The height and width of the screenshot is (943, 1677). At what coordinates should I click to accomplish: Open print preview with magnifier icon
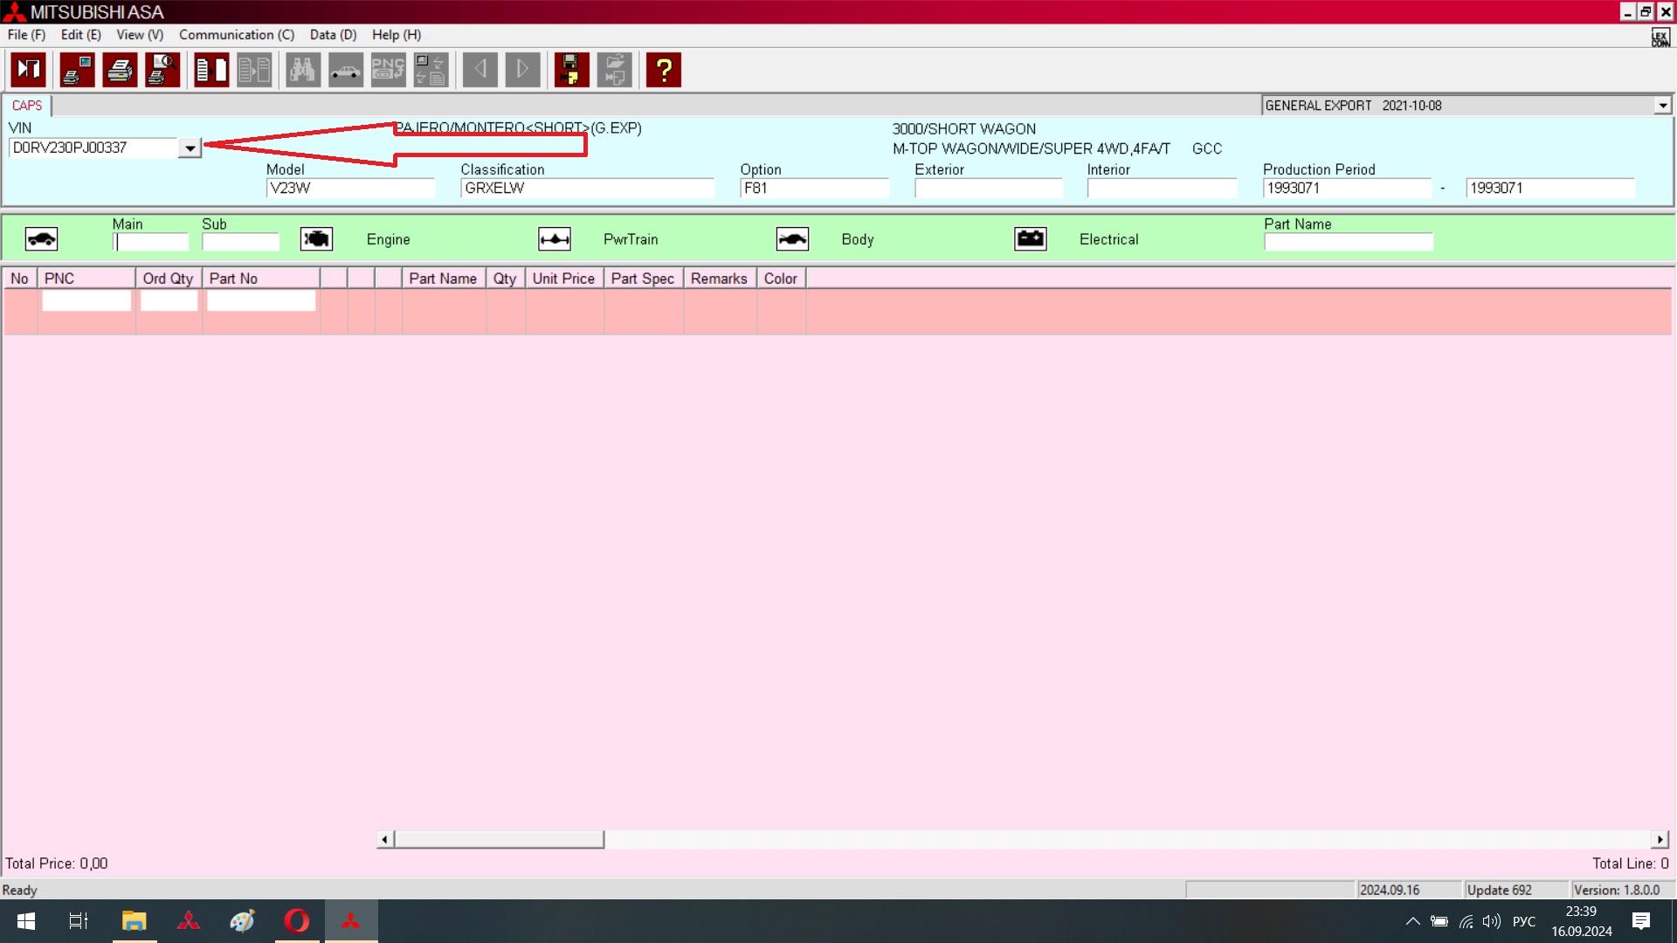click(162, 70)
